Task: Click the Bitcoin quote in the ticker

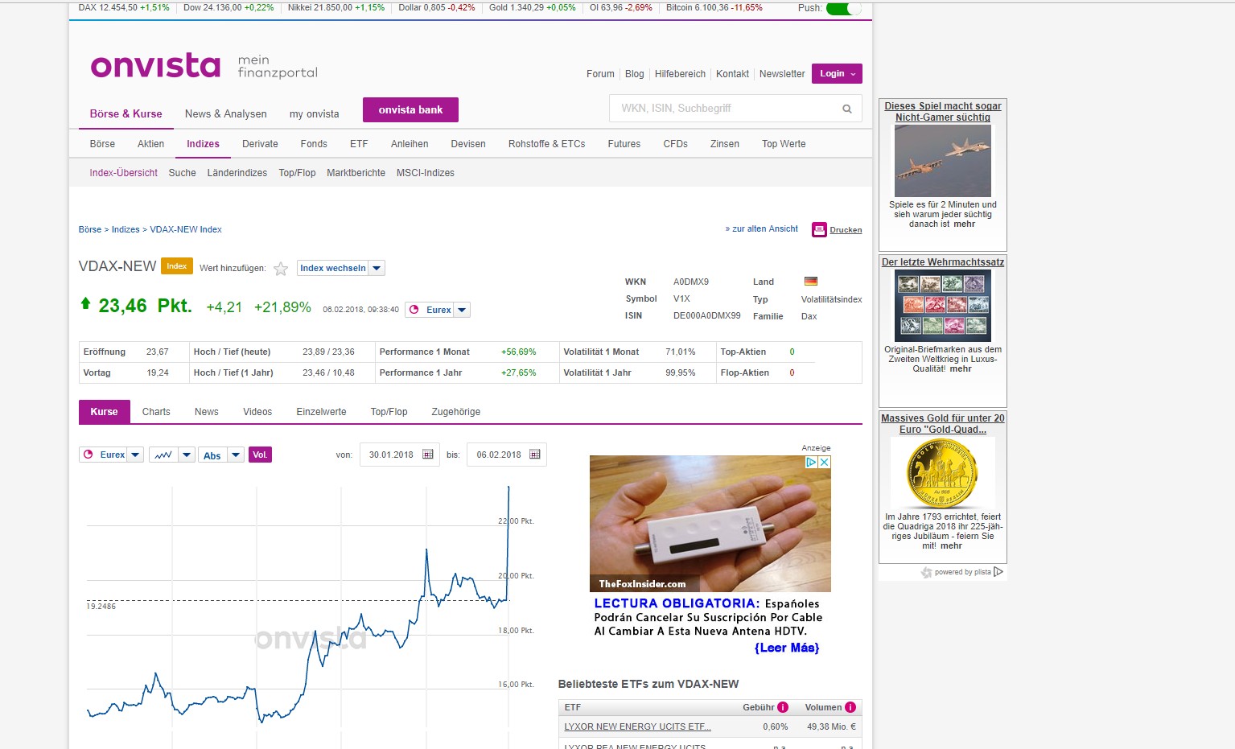Action: pyautogui.click(x=714, y=7)
